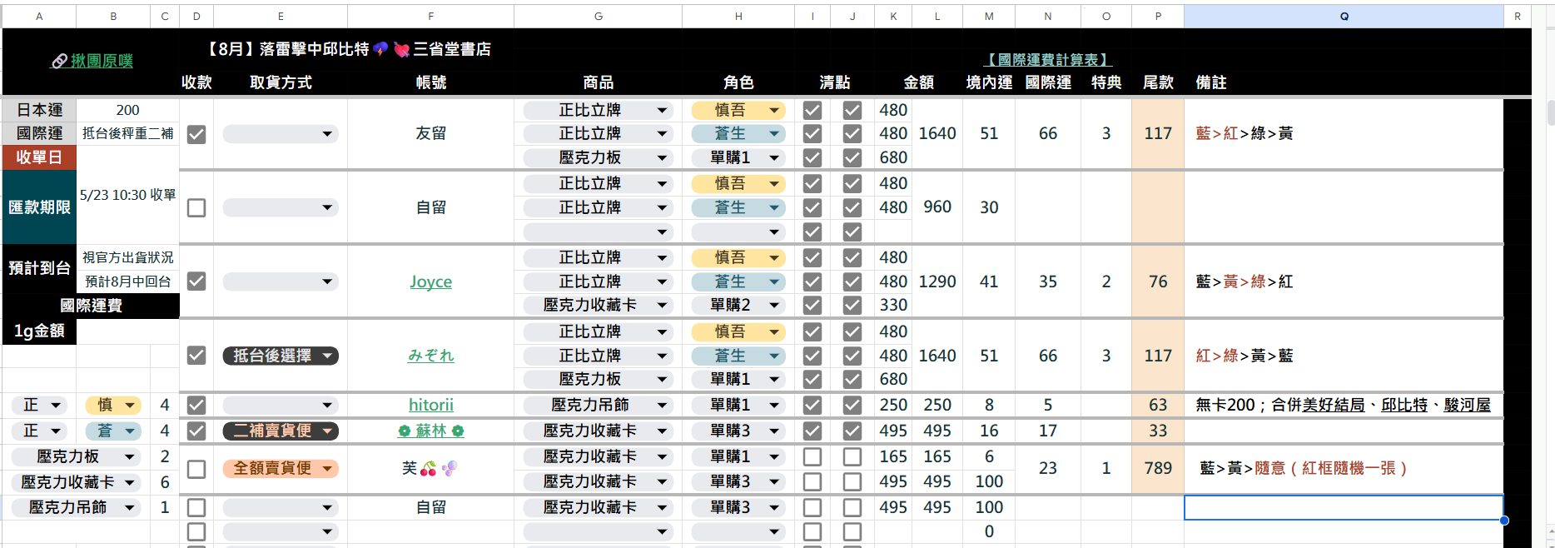This screenshot has width=1555, height=548.
Task: Click the umbrella emoji in the title
Action: tap(380, 49)
